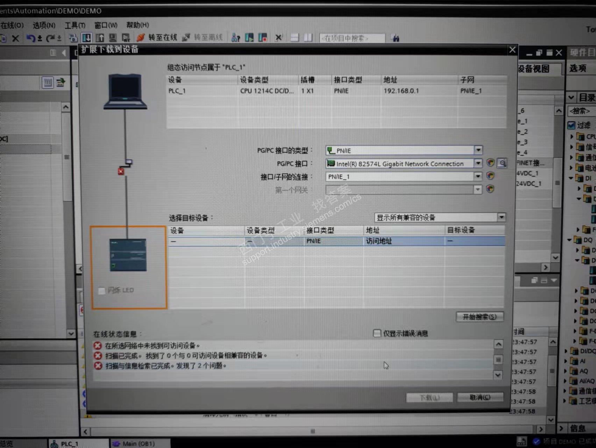
Task: Click the undo arrow in the toolbar
Action: tap(30, 38)
